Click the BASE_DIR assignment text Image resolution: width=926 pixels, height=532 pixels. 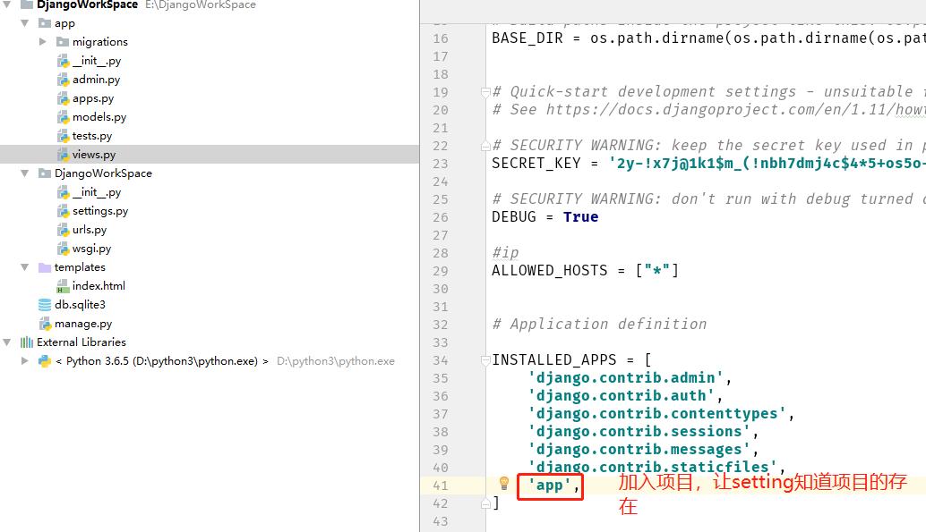coord(708,38)
